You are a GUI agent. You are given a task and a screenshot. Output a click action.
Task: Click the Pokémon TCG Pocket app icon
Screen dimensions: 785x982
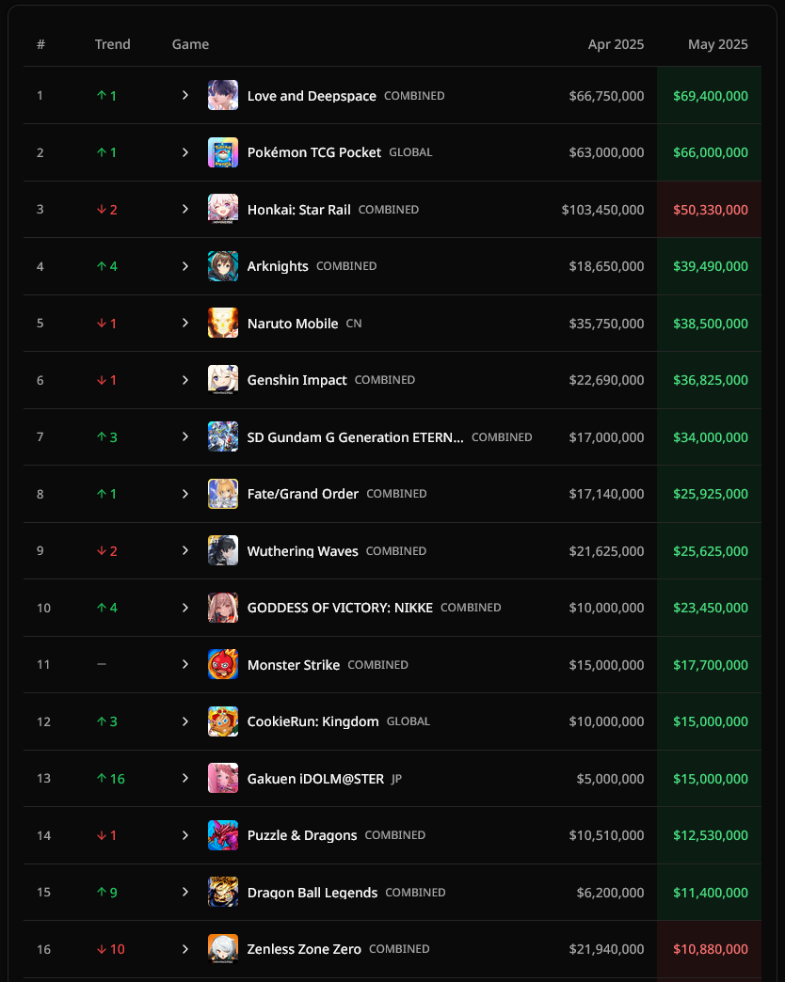click(x=223, y=152)
